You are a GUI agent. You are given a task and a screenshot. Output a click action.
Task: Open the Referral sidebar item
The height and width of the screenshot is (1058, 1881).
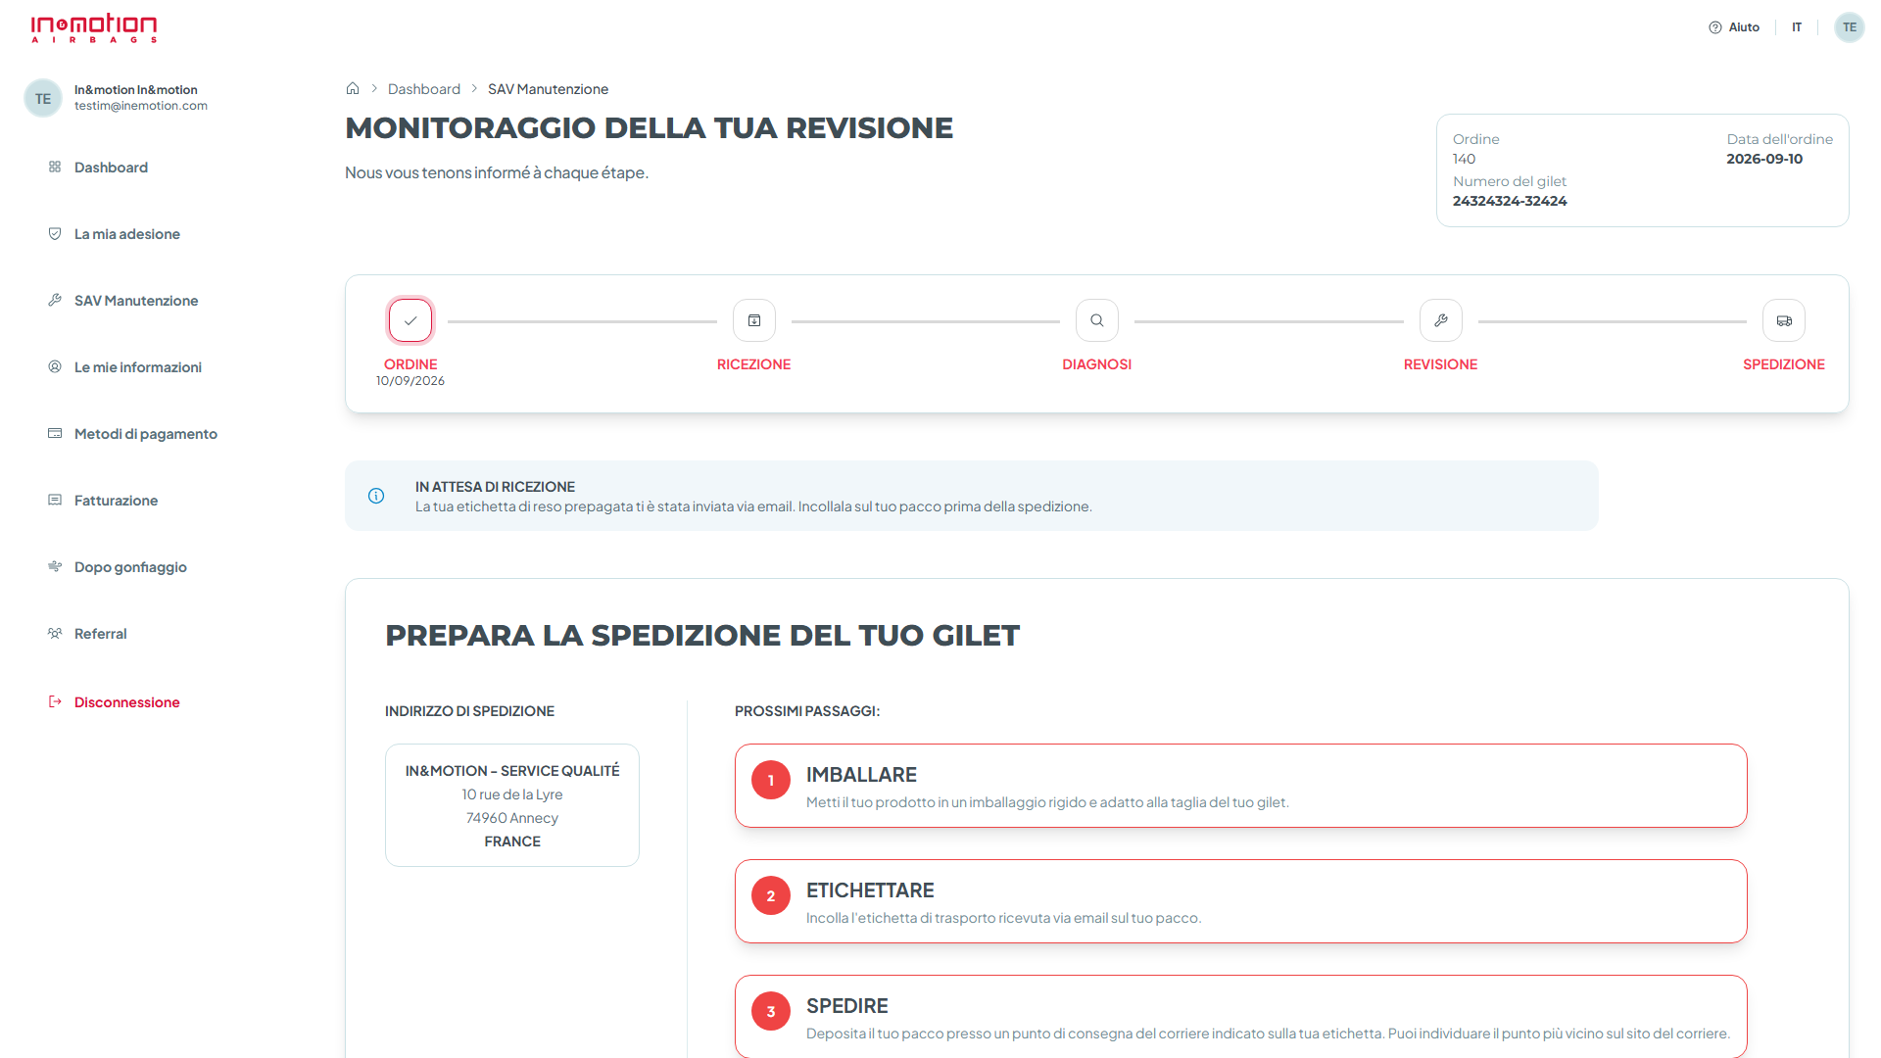100,634
